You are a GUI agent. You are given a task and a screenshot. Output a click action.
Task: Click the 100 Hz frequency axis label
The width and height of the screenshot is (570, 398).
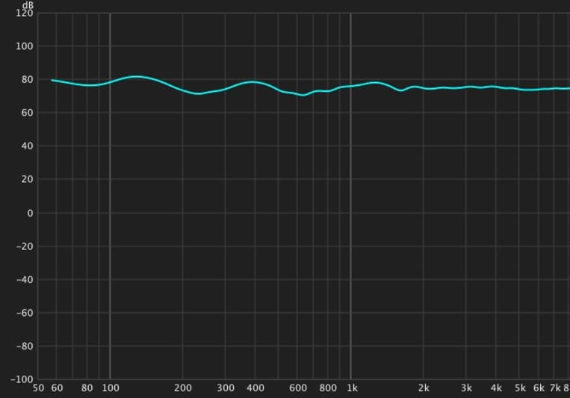click(x=111, y=388)
